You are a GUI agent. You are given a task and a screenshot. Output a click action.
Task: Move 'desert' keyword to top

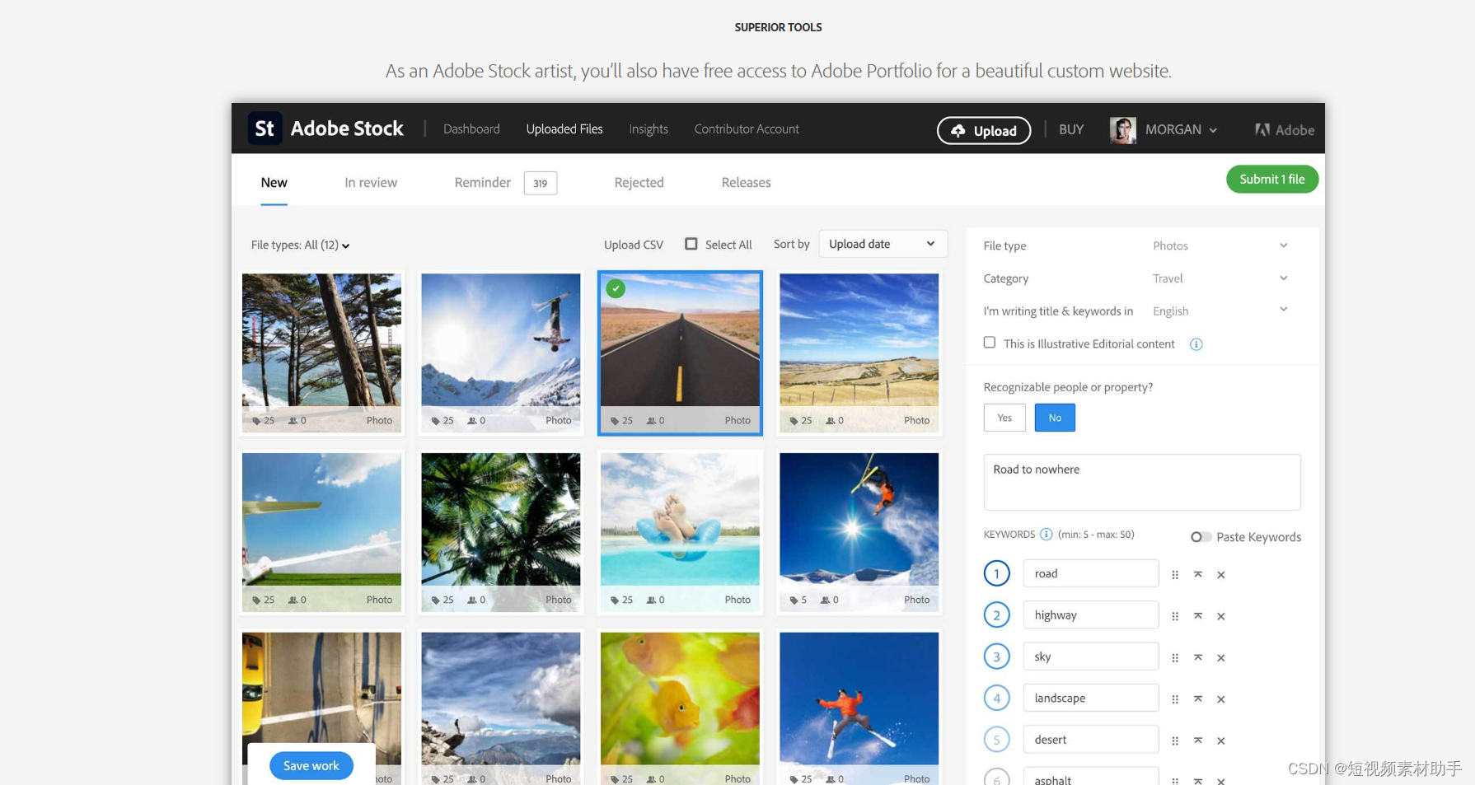tap(1198, 740)
